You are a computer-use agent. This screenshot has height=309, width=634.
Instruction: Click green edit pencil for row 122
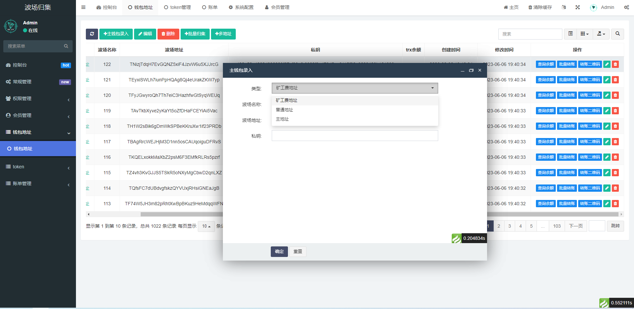[607, 64]
